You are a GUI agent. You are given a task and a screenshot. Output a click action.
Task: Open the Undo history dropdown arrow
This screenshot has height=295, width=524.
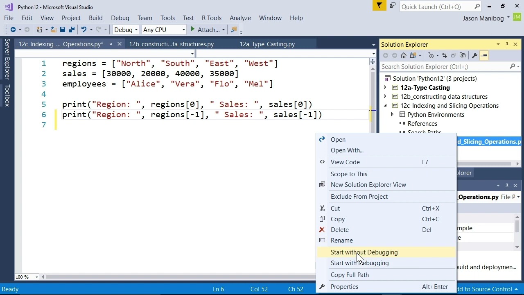tap(91, 29)
